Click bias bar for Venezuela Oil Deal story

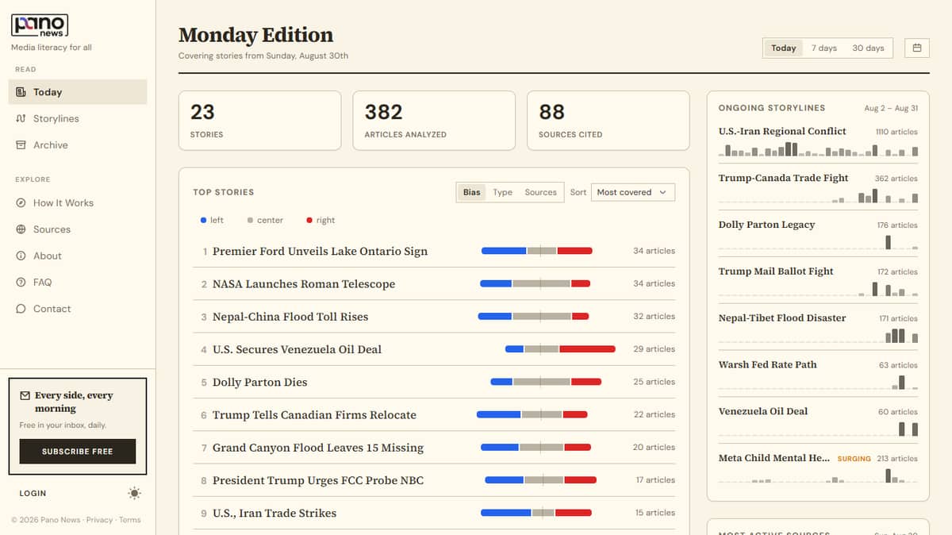[560, 349]
